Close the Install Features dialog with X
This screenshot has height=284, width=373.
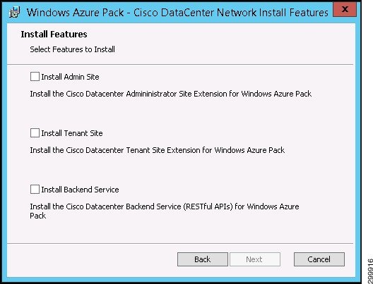coord(345,9)
